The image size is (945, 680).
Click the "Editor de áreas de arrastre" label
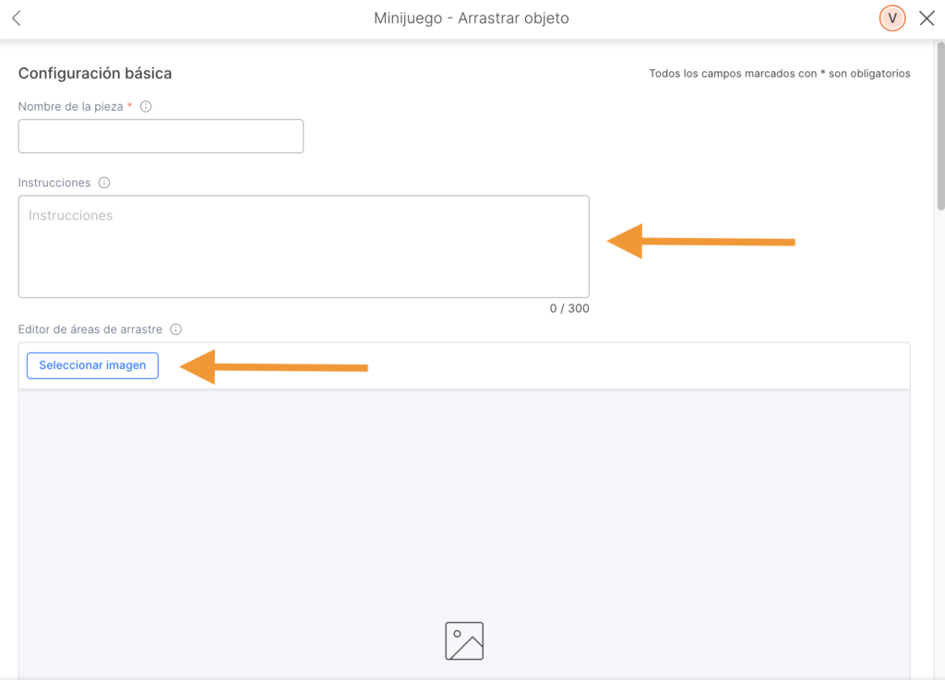coord(90,329)
